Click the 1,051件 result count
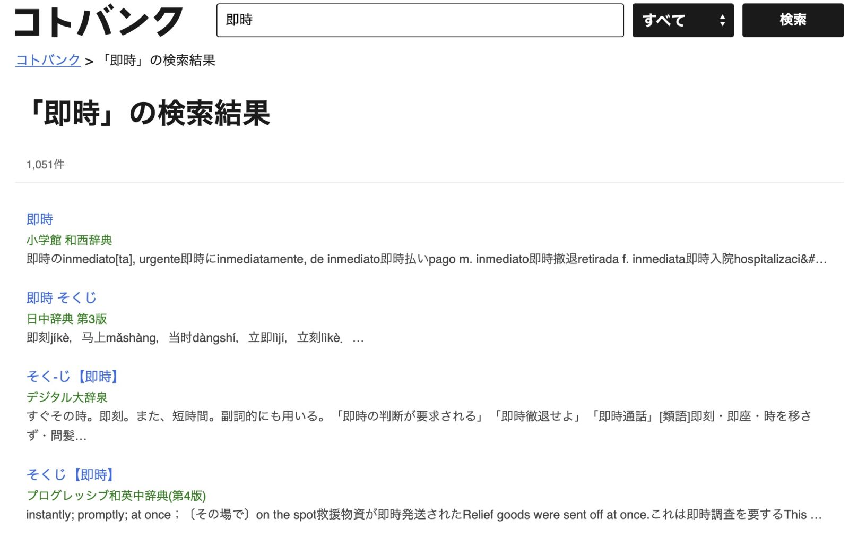This screenshot has height=545, width=849. point(45,165)
